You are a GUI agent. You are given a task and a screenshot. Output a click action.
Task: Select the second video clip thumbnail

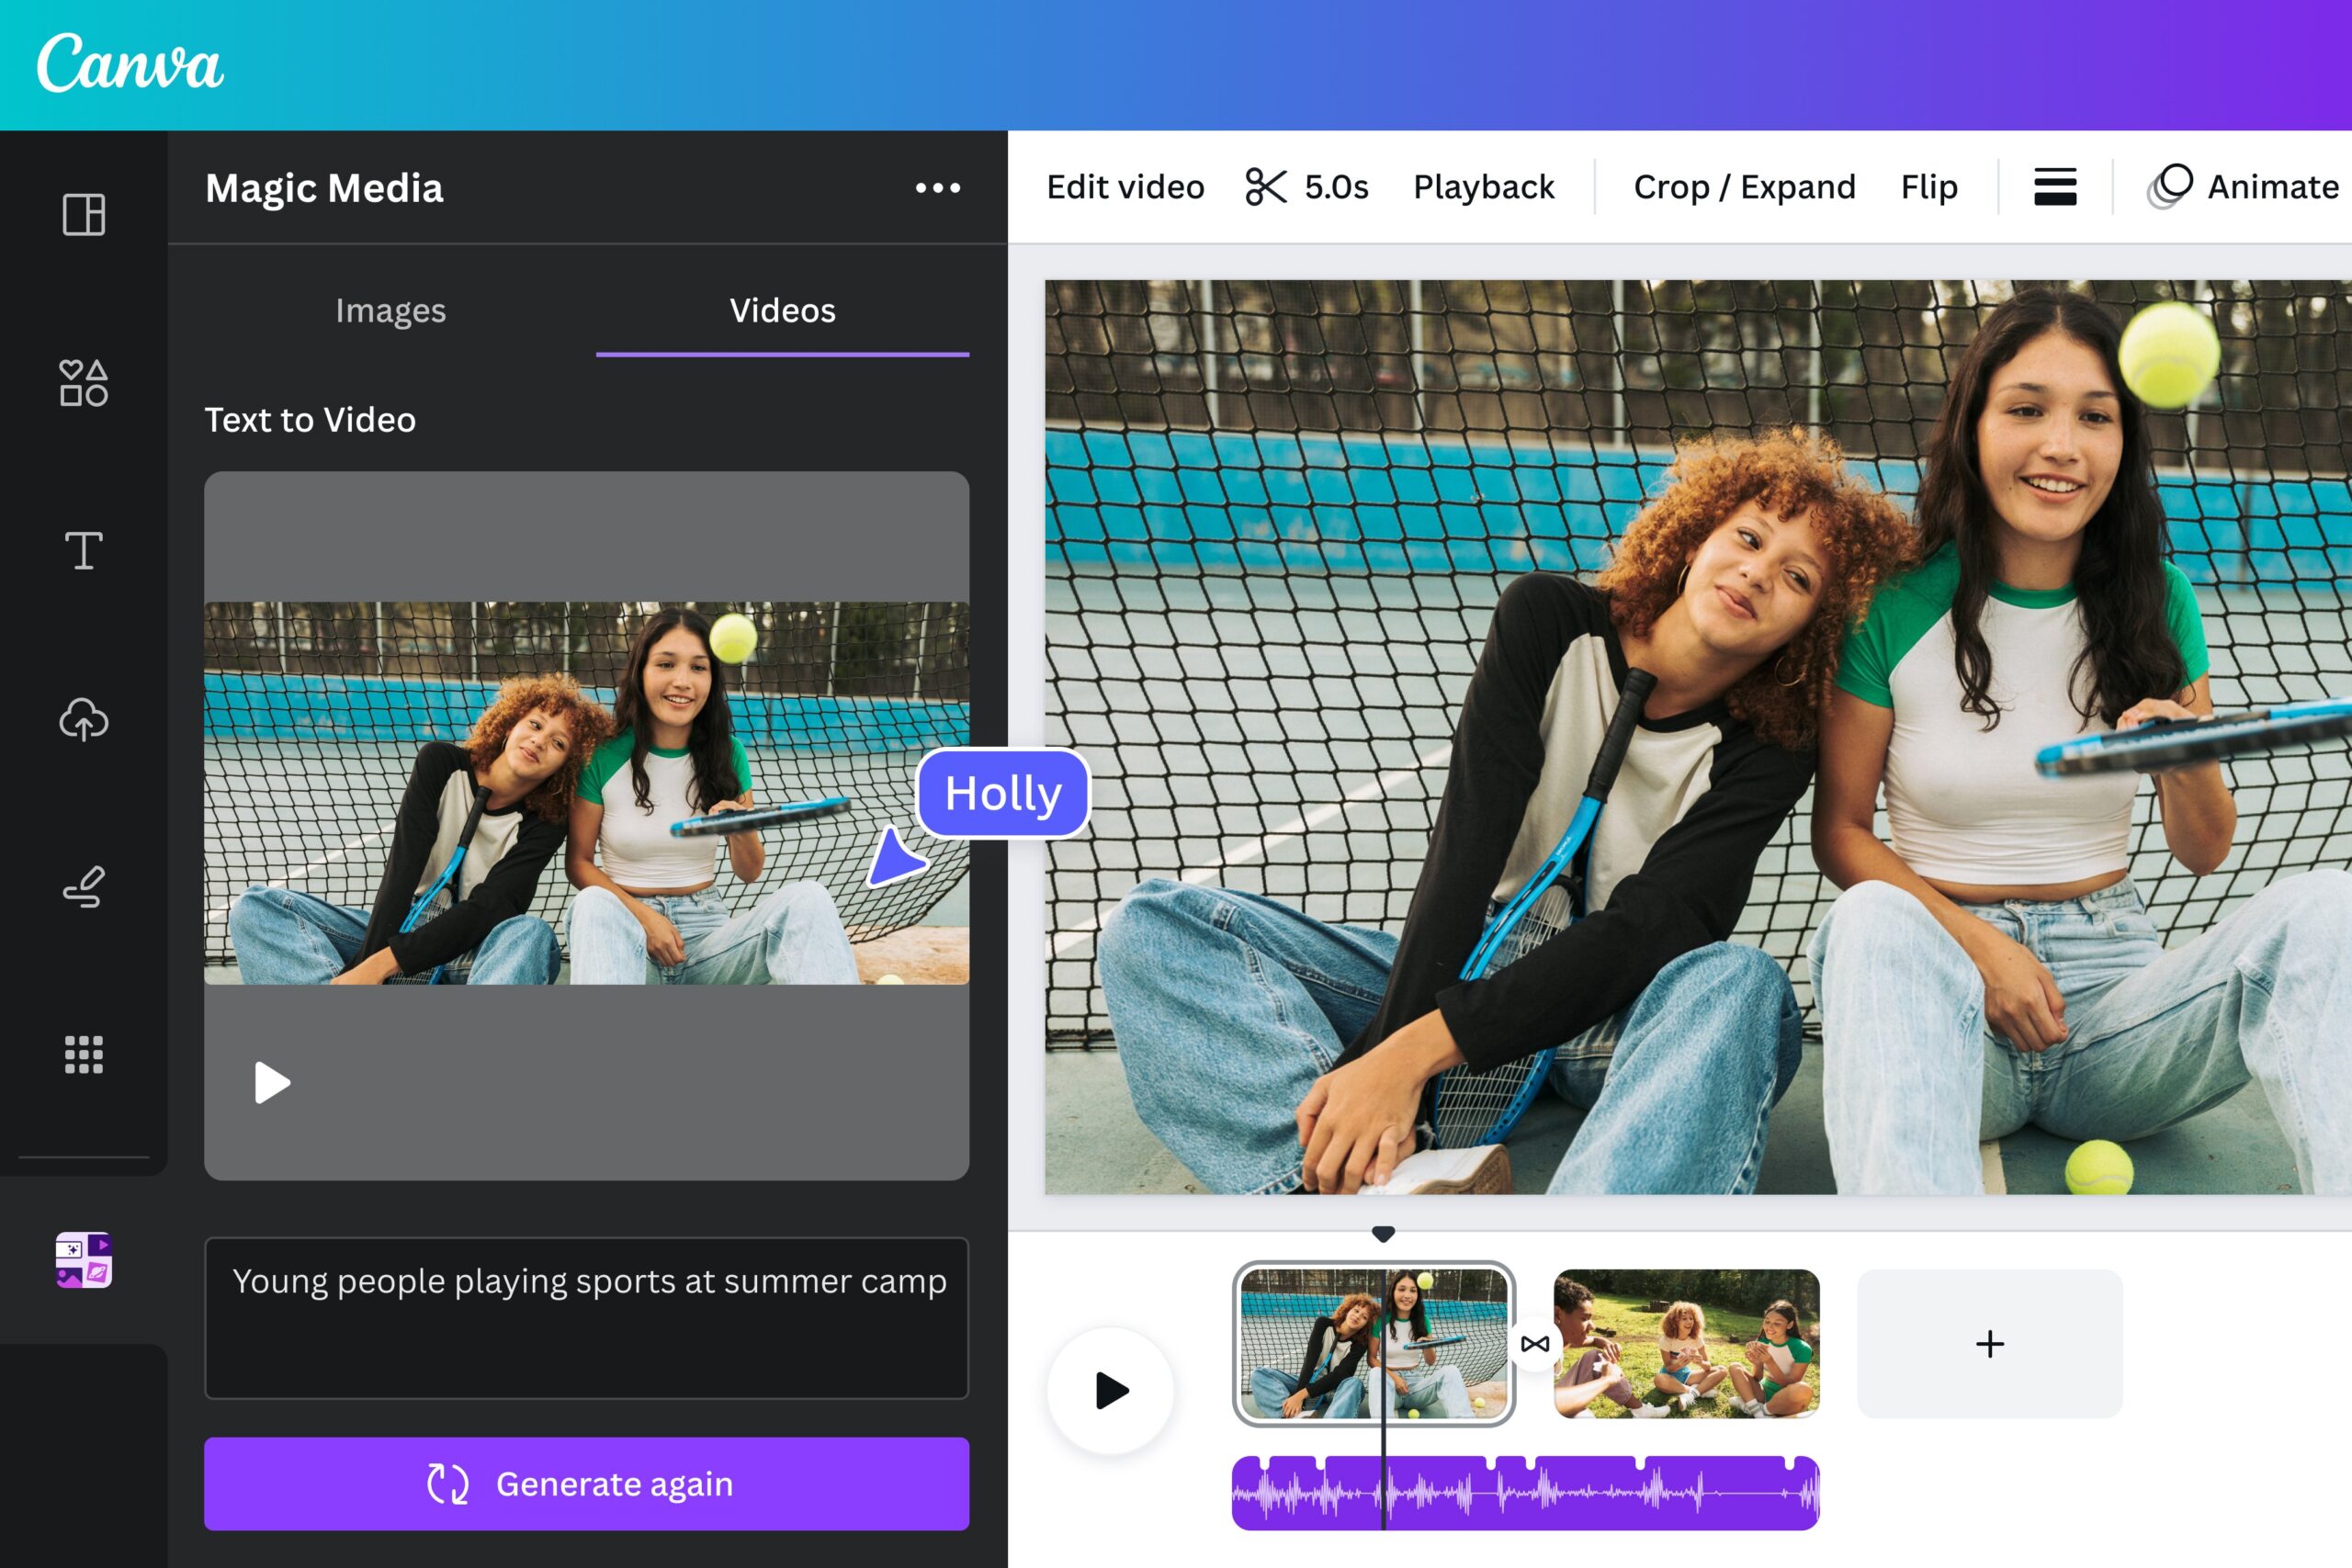1683,1342
